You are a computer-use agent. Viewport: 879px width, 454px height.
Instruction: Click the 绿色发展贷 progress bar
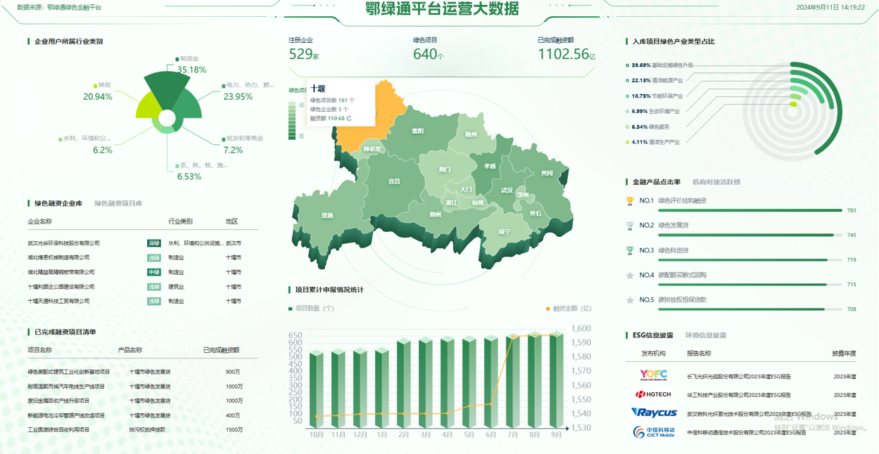click(750, 235)
